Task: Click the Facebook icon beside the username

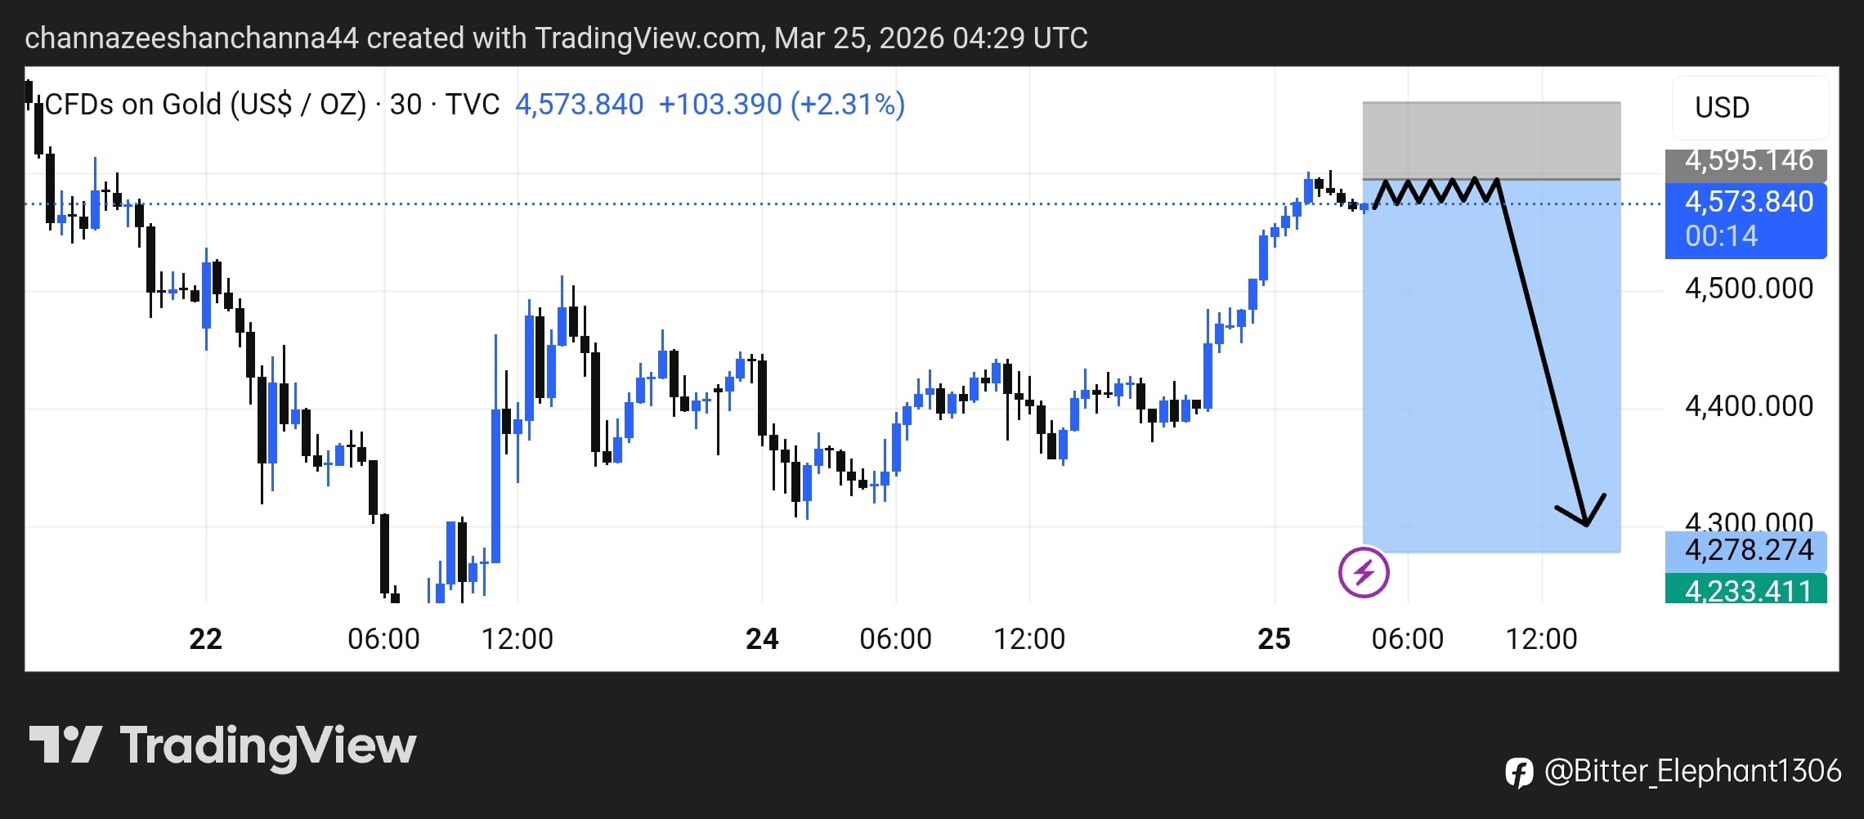Action: coord(1519,772)
